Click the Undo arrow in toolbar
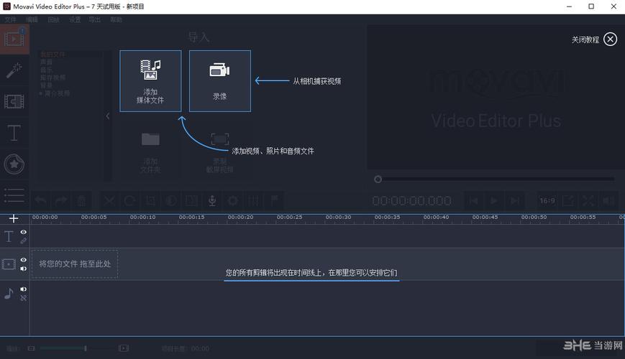Screen dimensions: 625x359 [x=41, y=200]
